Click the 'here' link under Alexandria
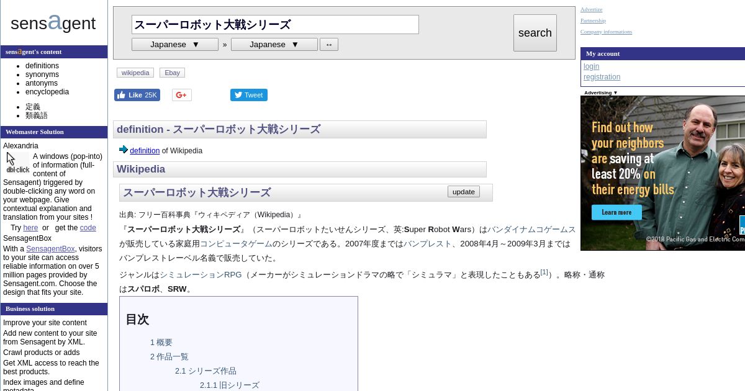Screen dimensions: 745x391 [x=30, y=228]
